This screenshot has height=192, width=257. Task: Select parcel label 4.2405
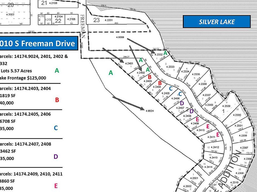(x=165, y=93)
